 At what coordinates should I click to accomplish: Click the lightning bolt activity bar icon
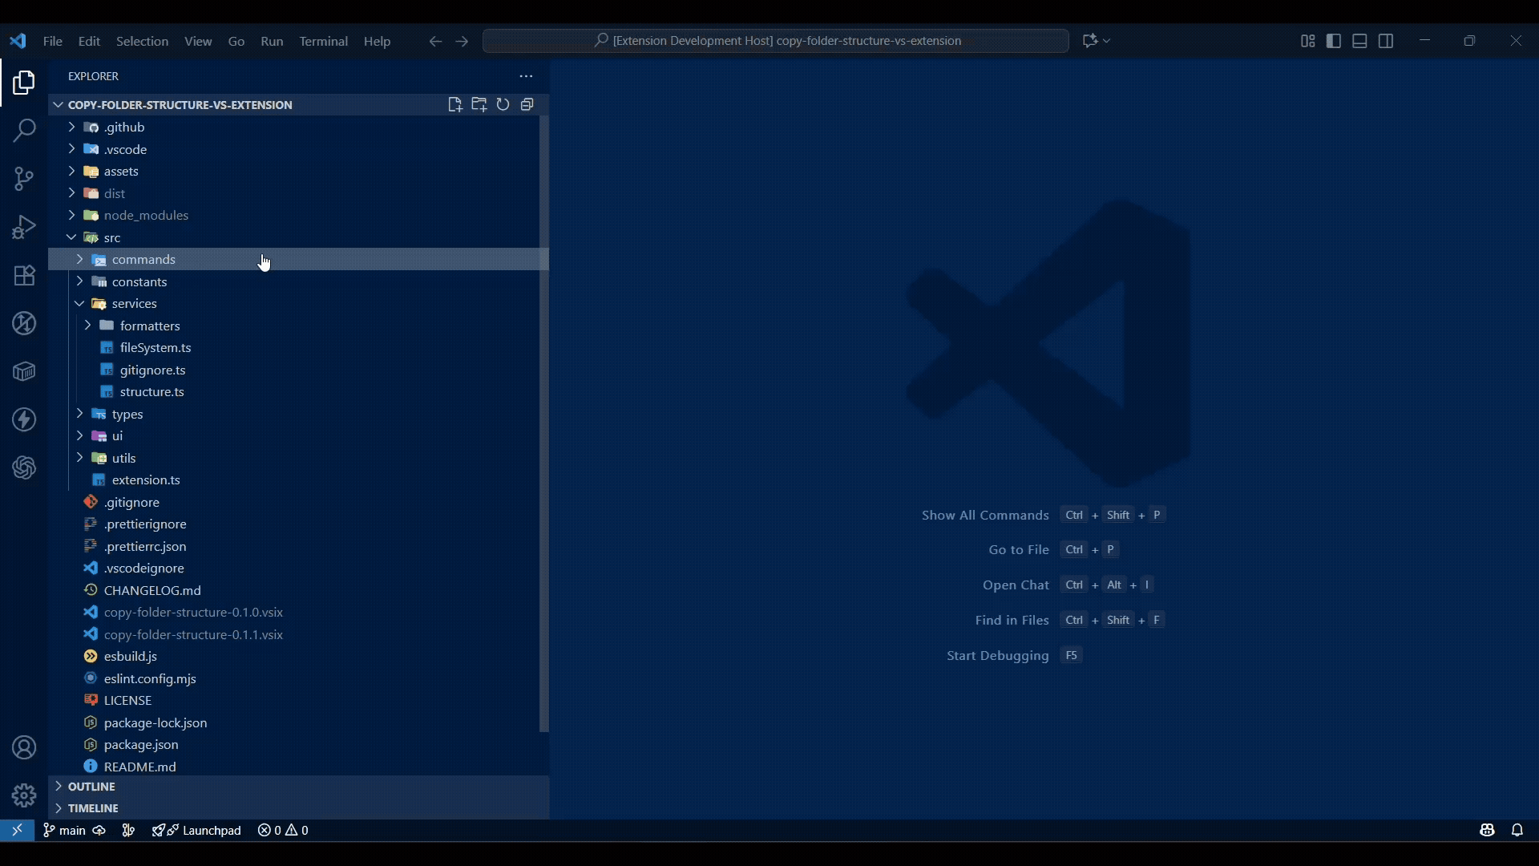[x=24, y=419]
